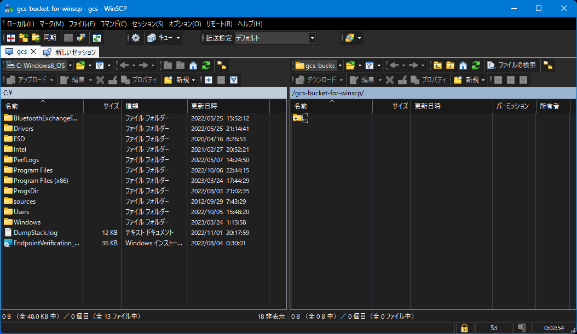The width and height of the screenshot is (577, 334).
Task: Open the ファイル(F) menu
Action: click(x=82, y=24)
